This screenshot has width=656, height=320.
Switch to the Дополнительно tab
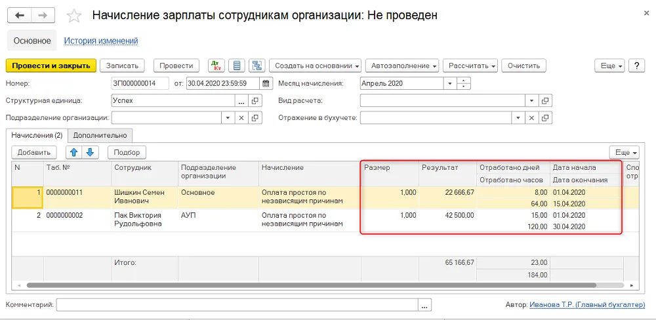point(100,135)
